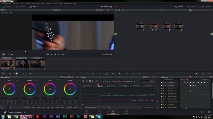
Task: Reset the Offset color wheel
Action: pyautogui.click(x=78, y=80)
